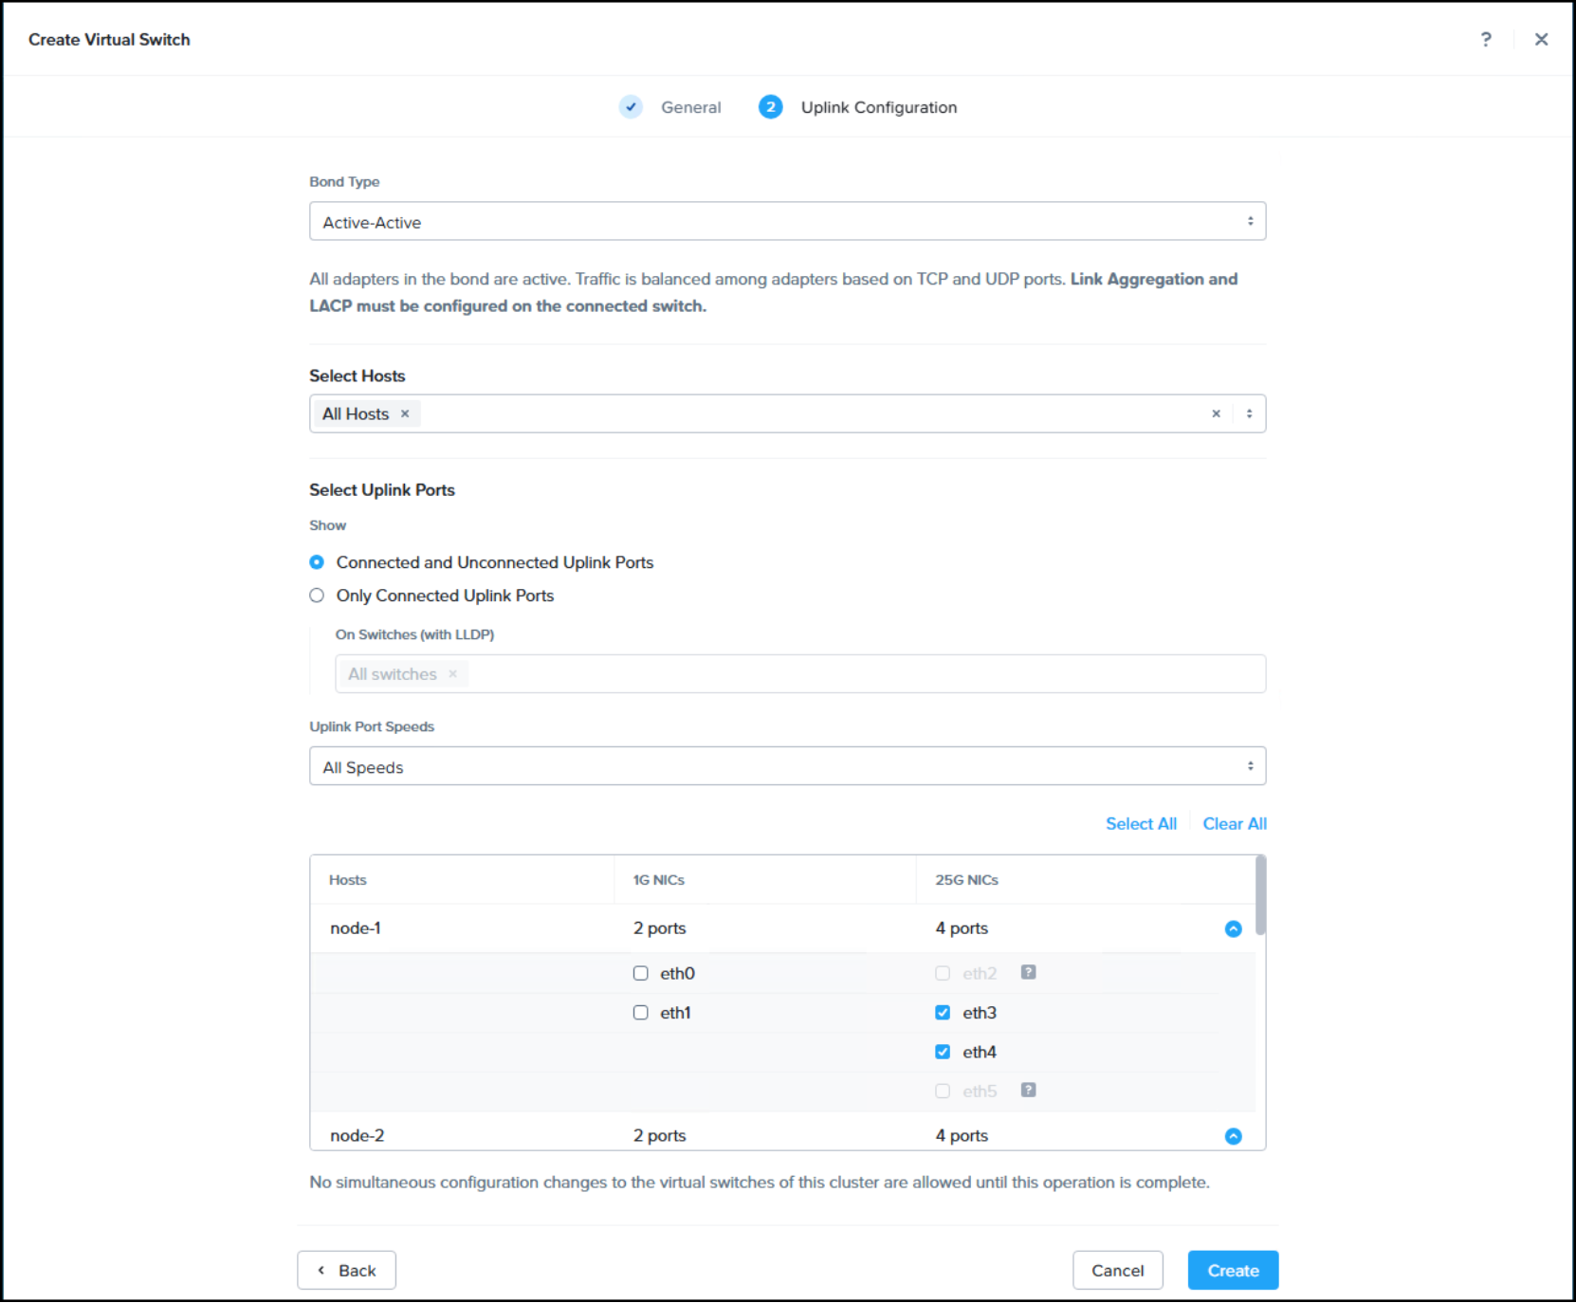
Task: Select Connected and Unconnected Uplink Ports
Action: point(317,562)
